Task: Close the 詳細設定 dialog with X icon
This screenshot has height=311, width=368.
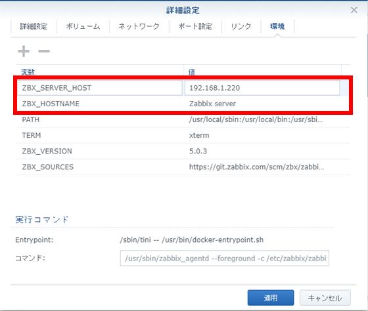Action: pos(354,10)
